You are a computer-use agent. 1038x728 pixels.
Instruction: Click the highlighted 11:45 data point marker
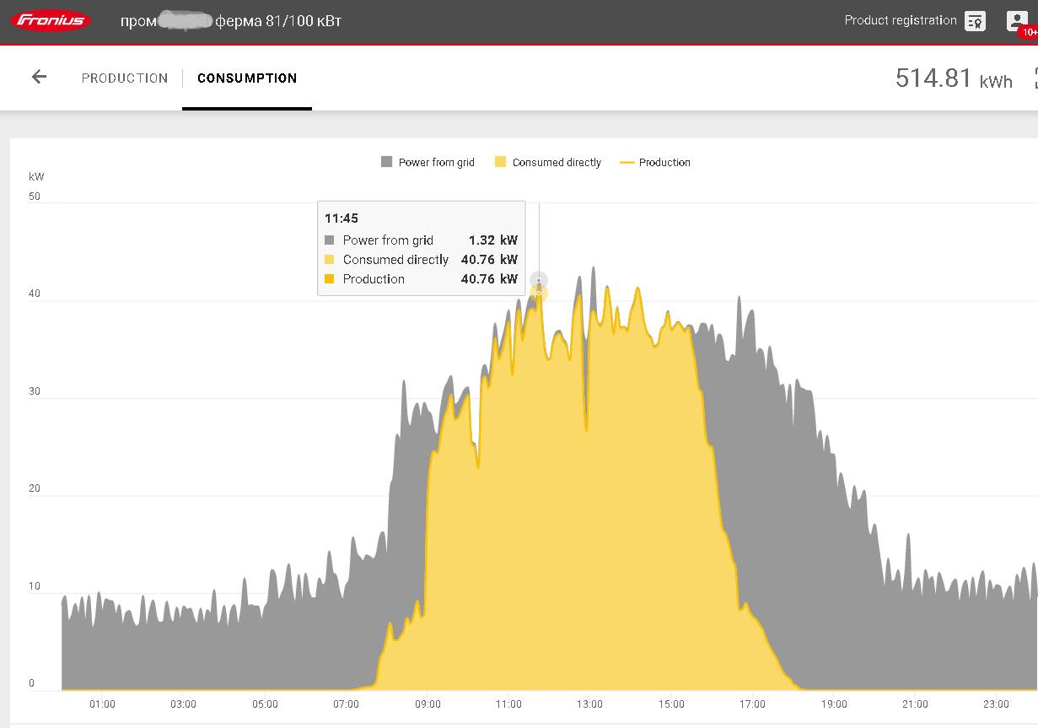click(x=539, y=293)
